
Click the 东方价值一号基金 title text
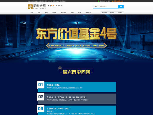tap(53, 85)
